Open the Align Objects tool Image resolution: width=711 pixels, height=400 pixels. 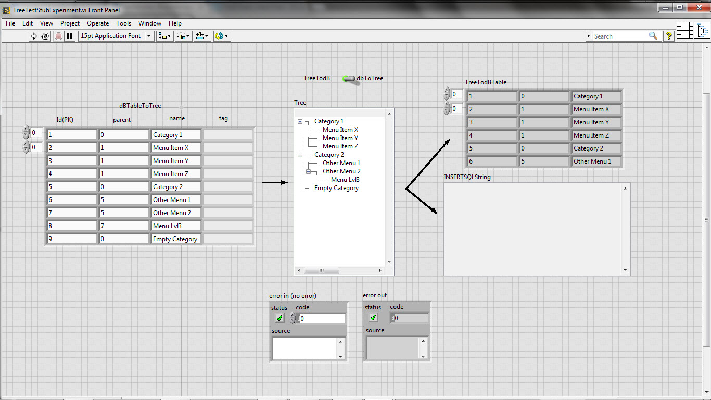pos(165,36)
